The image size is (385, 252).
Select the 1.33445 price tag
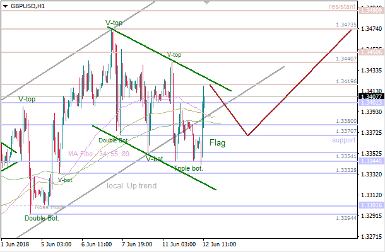pyautogui.click(x=370, y=162)
